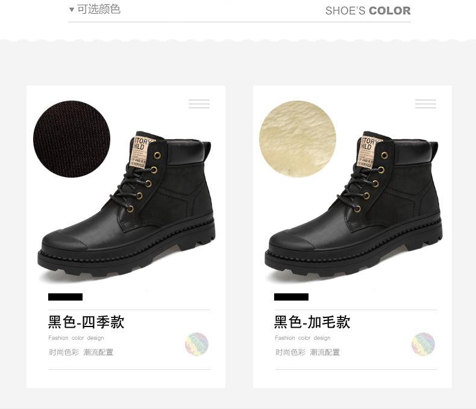
Task: Click the STORY CHILD tongue label on left boot
Action: (142, 152)
